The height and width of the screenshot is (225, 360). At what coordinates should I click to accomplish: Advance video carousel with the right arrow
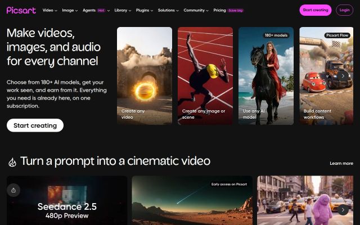(x=343, y=210)
